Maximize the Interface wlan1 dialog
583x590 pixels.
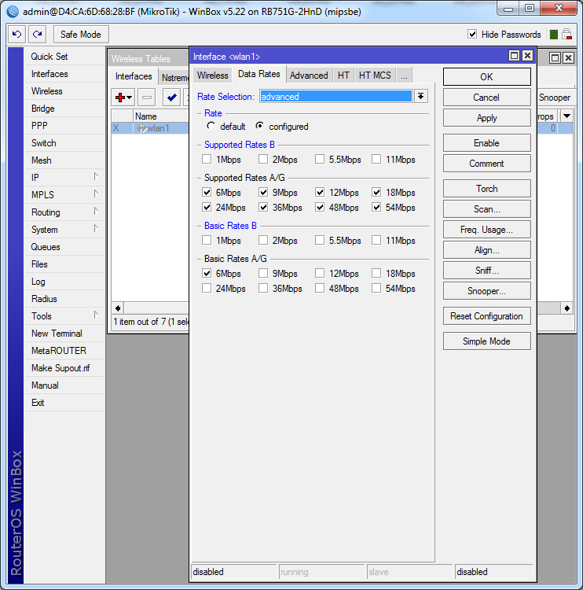tap(514, 56)
